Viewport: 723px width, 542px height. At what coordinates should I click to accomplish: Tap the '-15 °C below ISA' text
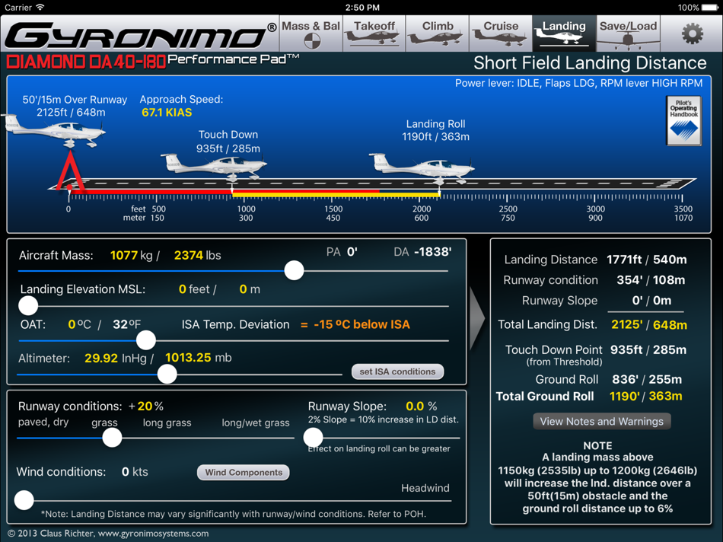[x=361, y=324]
